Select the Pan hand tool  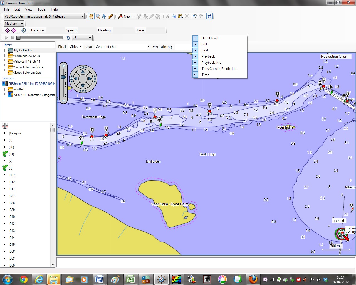pyautogui.click(x=91, y=16)
